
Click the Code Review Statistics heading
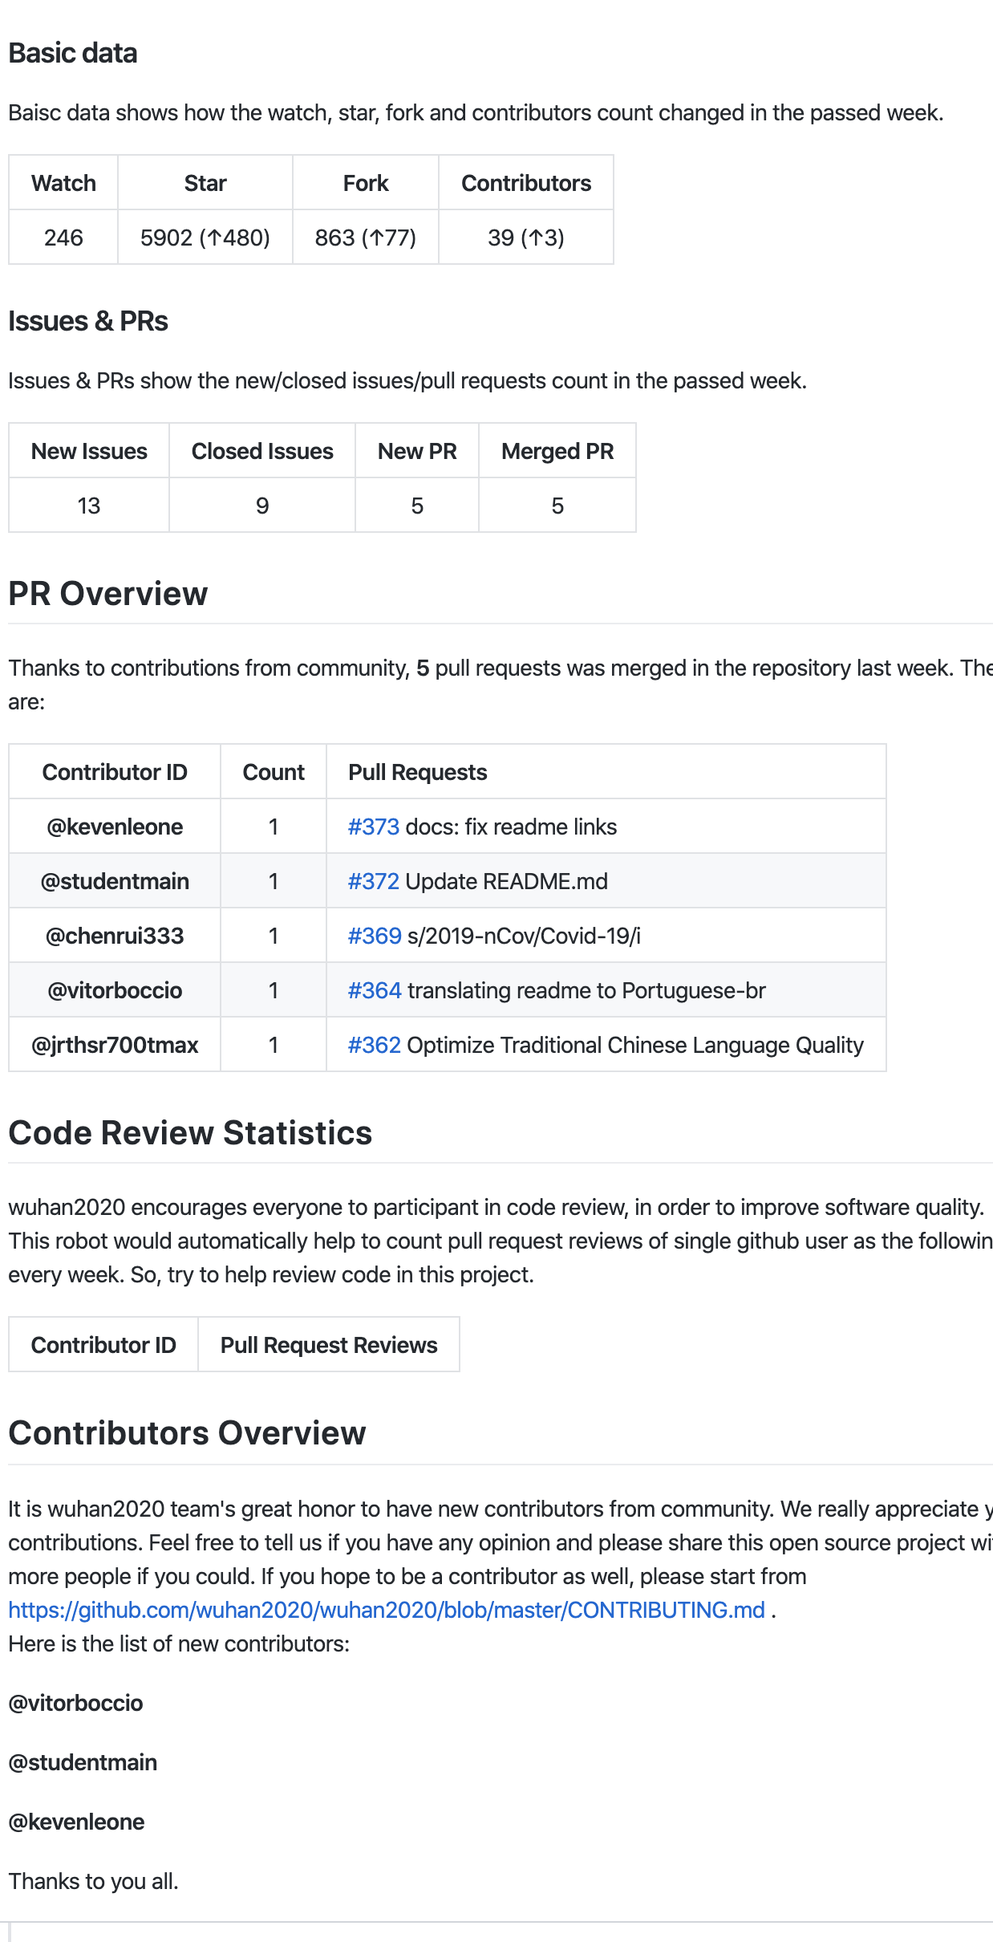pyautogui.click(x=190, y=1133)
